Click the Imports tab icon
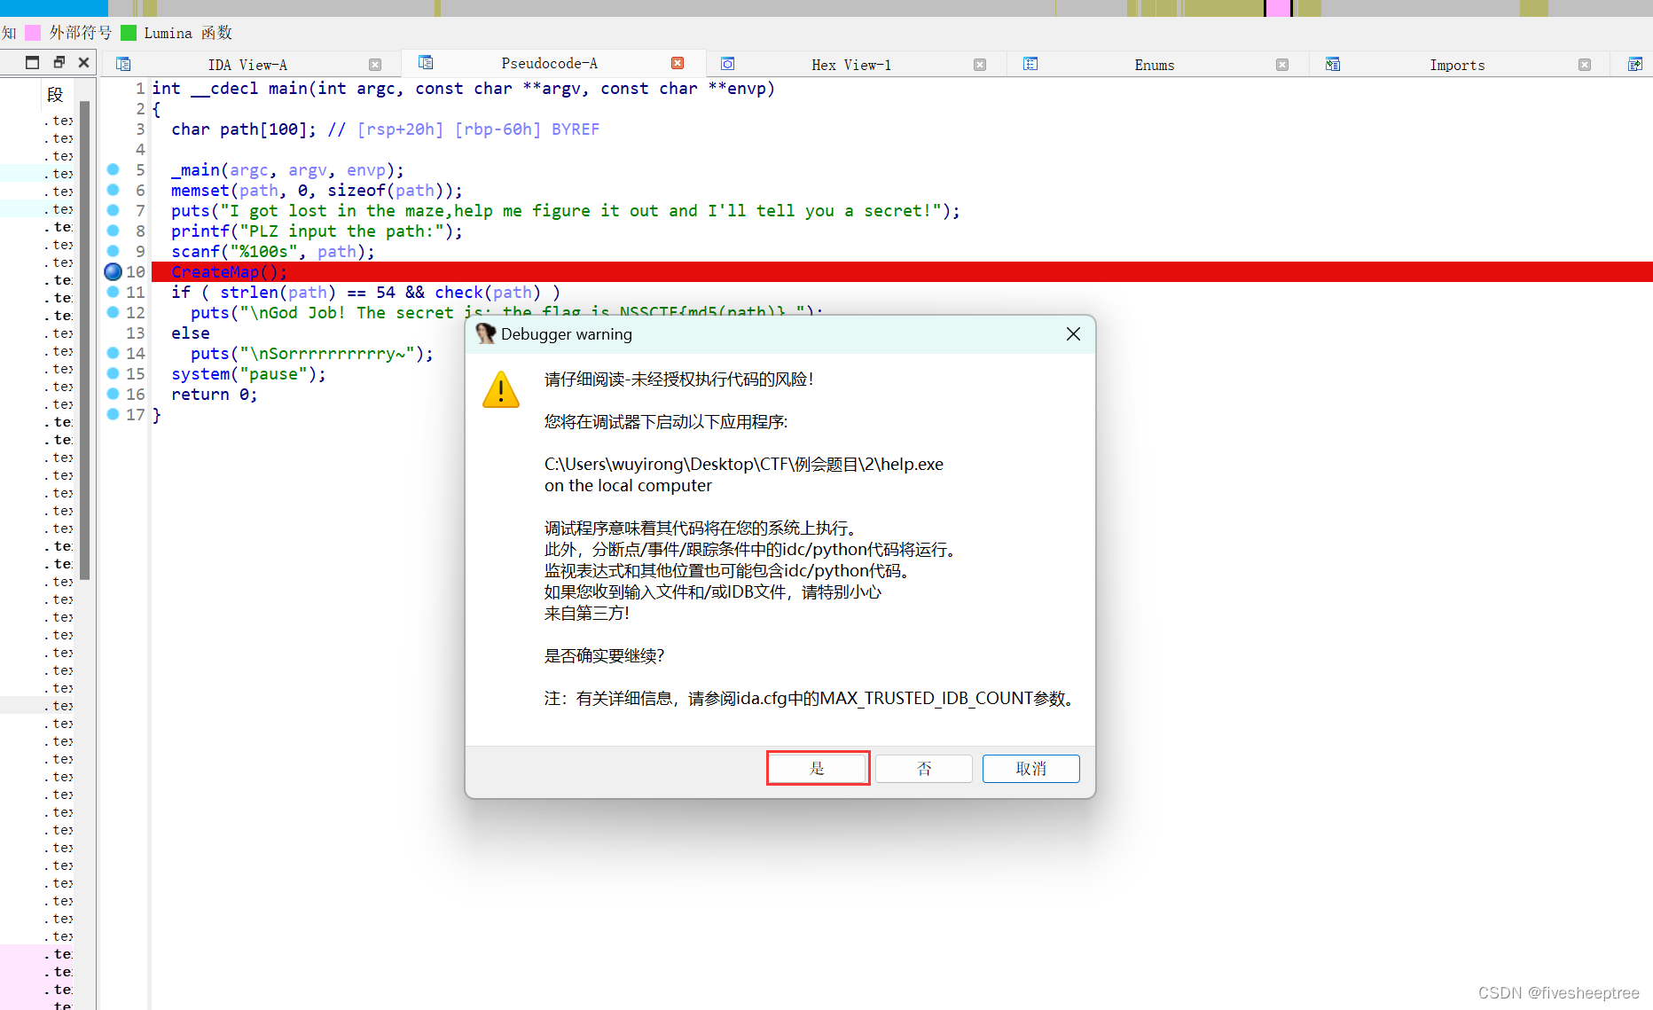The image size is (1653, 1010). pyautogui.click(x=1333, y=64)
